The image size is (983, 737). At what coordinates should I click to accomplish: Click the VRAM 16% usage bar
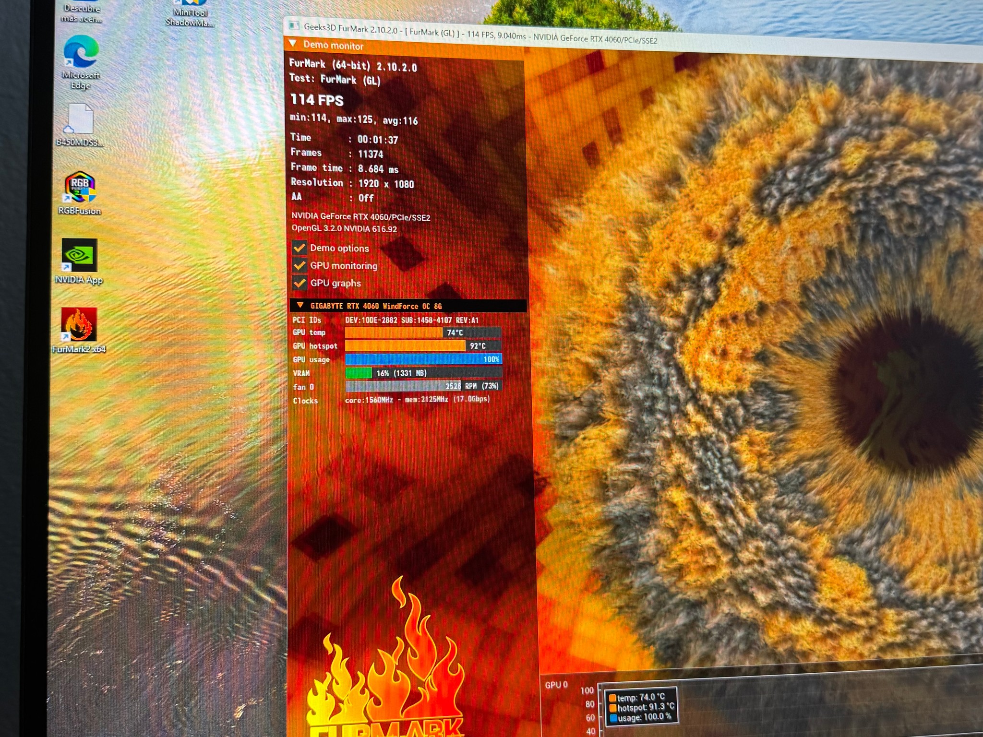point(423,373)
